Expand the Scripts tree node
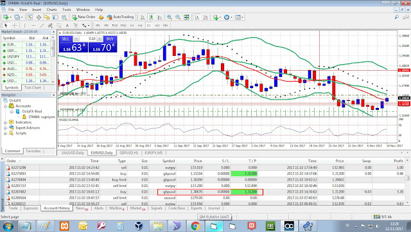The width and height of the screenshot is (411, 232). pos(5,133)
